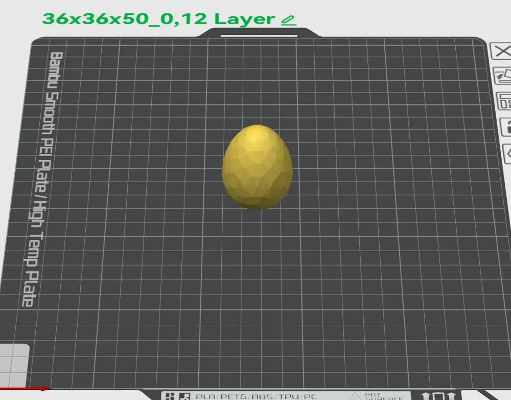
Task: Click the 'PLA/PETG/ABS/TPU/PC' label on the plate
Action: [x=256, y=396]
